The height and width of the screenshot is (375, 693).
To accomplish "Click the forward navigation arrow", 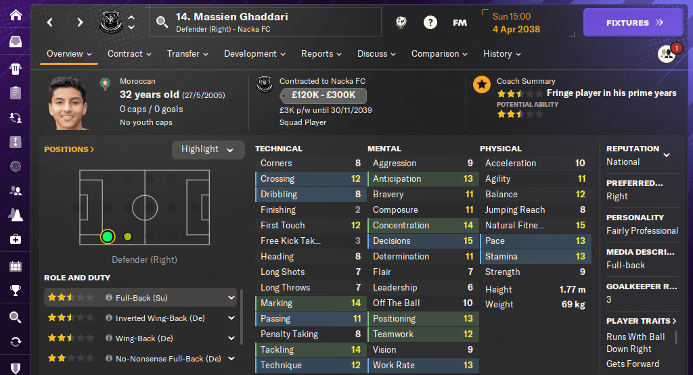I will pyautogui.click(x=80, y=22).
